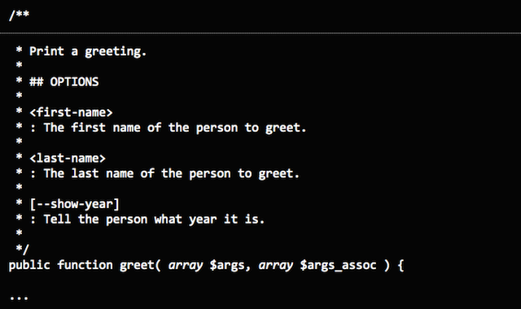This screenshot has width=521, height=309.
Task: Click the $args_assoc parameter
Action: pos(338,266)
